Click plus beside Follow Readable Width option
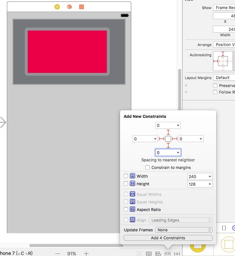The height and width of the screenshot is (256, 235). pyautogui.click(x=186, y=92)
